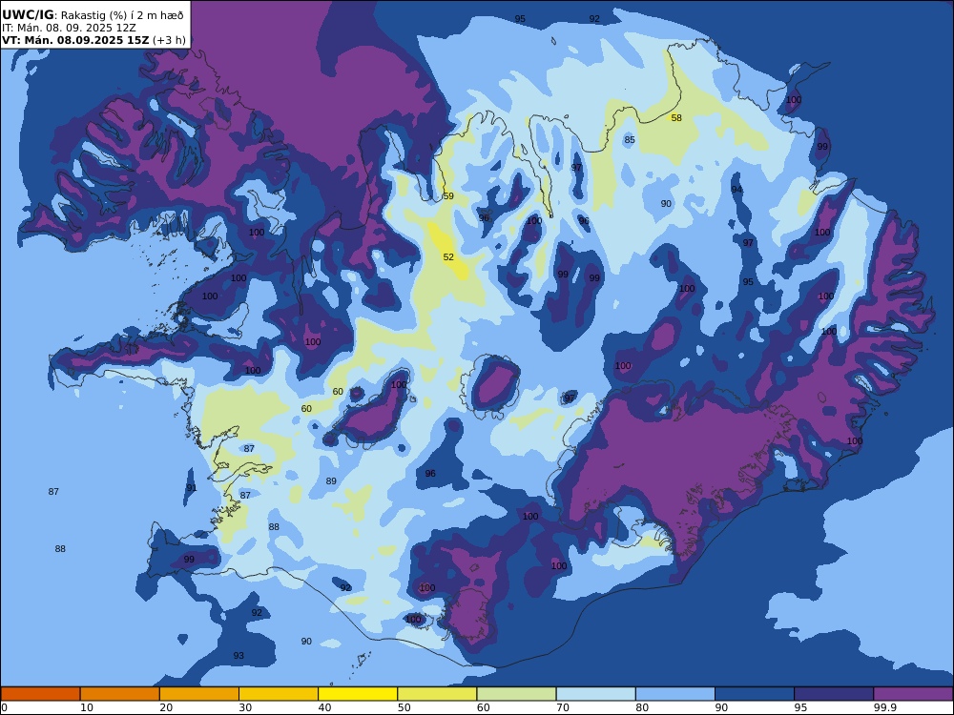Click the dark indigo 95–99.9 legend swatch

pos(834,694)
